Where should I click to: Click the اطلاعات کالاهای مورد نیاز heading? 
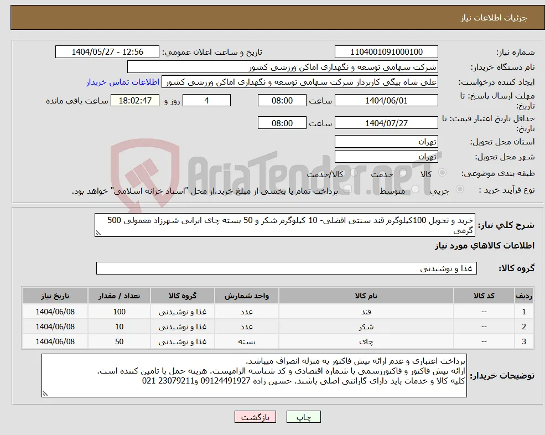tap(485, 246)
